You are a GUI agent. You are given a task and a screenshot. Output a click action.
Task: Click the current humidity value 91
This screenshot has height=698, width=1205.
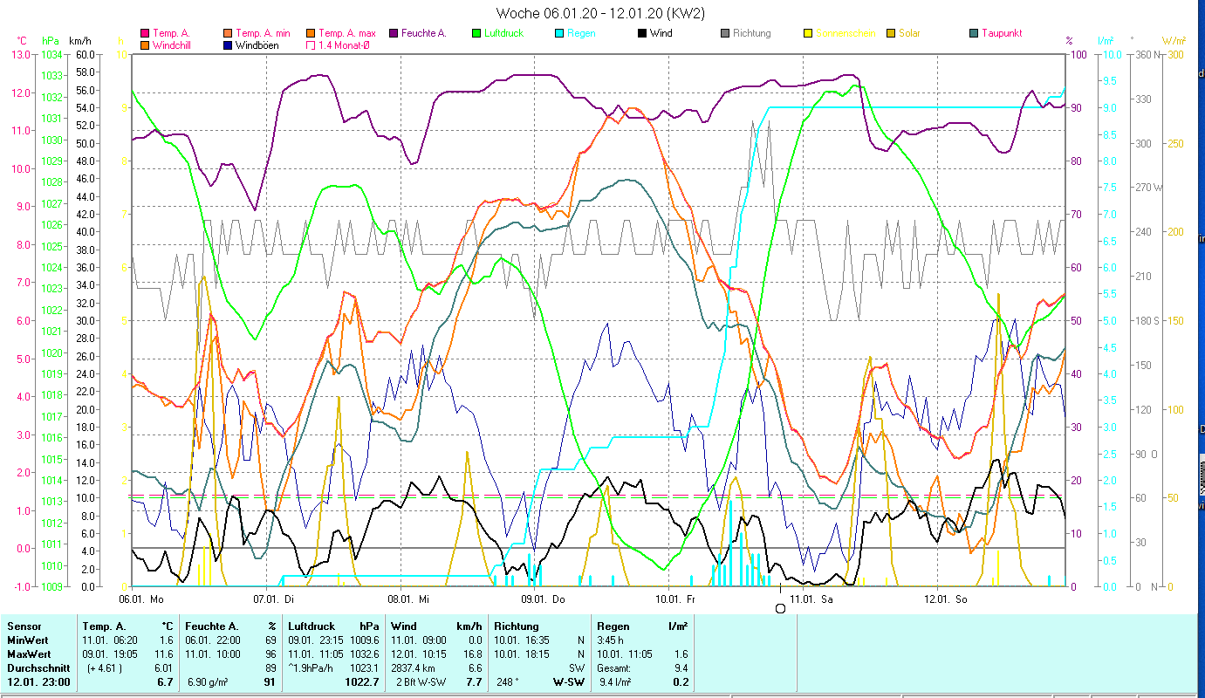[269, 681]
